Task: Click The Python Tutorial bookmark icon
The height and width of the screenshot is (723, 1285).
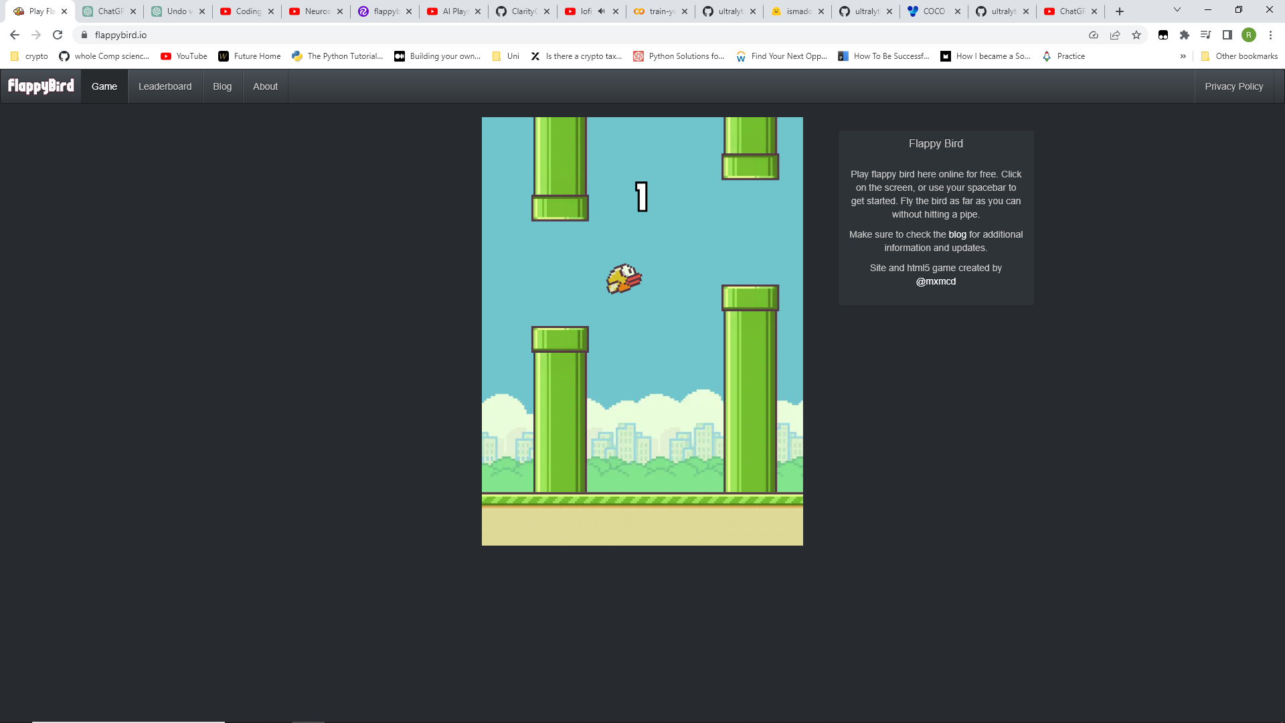Action: click(296, 56)
